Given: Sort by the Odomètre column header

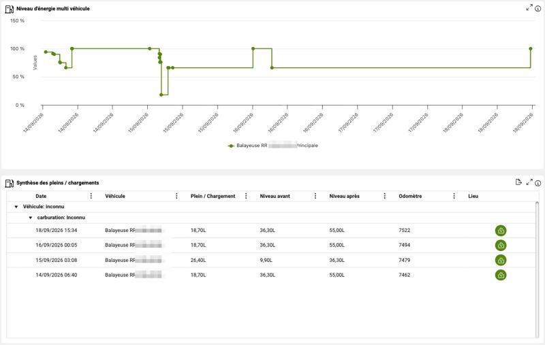Looking at the screenshot, I should click(x=410, y=196).
